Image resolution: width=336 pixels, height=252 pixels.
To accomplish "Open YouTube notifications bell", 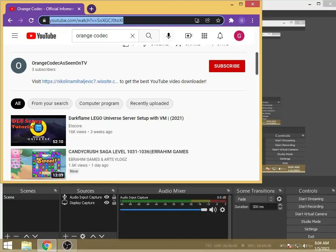I will 220,36.
